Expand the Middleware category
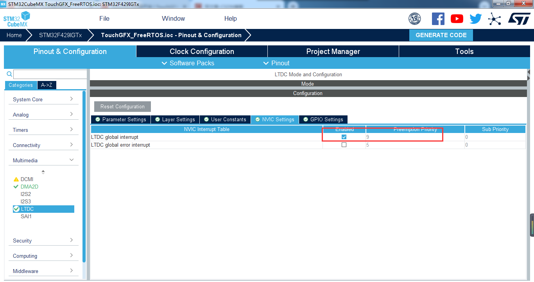 click(43, 271)
